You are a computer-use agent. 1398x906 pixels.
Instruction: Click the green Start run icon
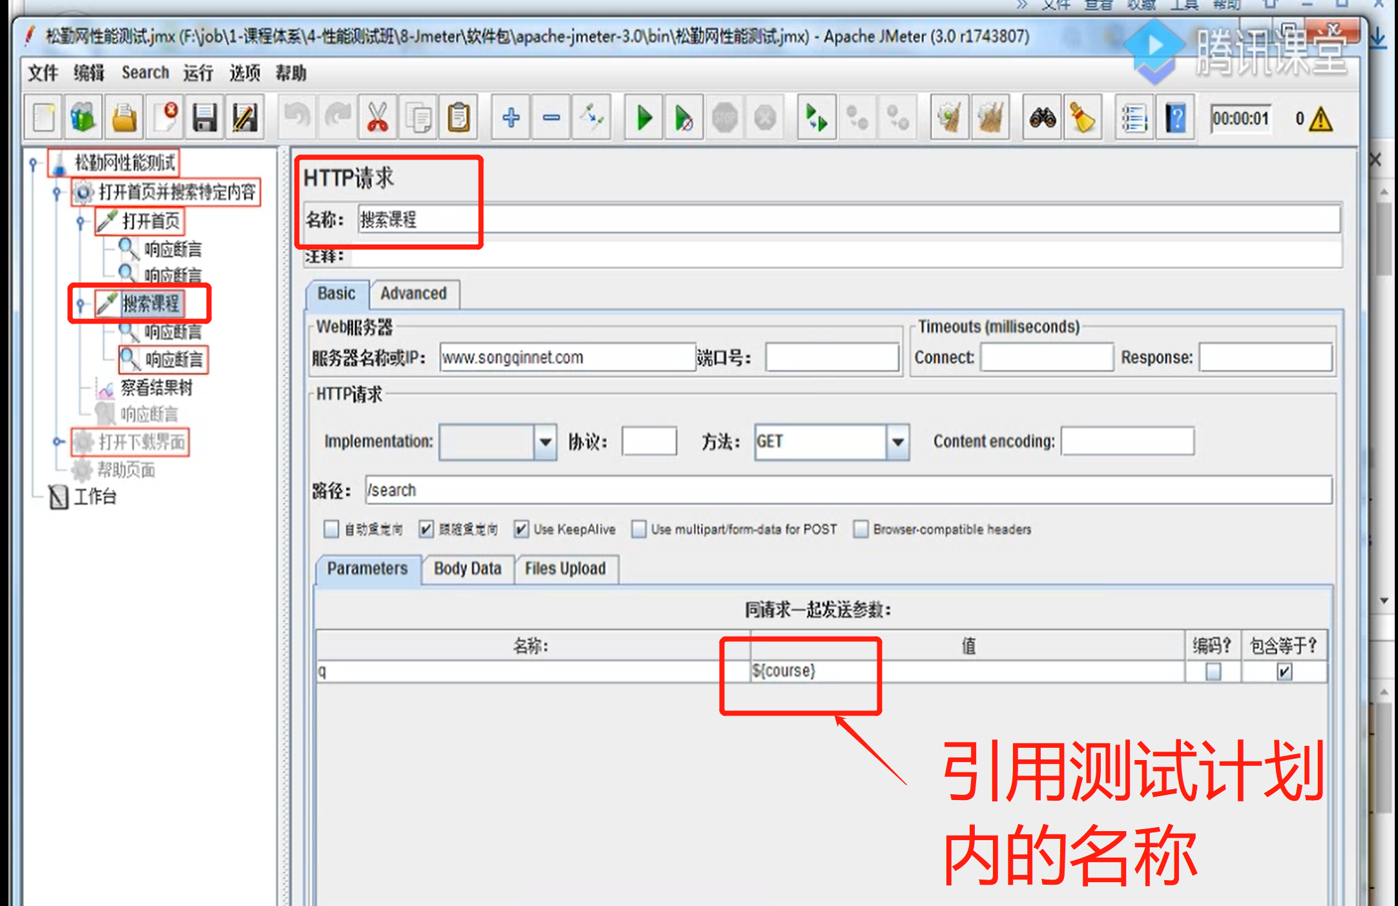(x=643, y=118)
